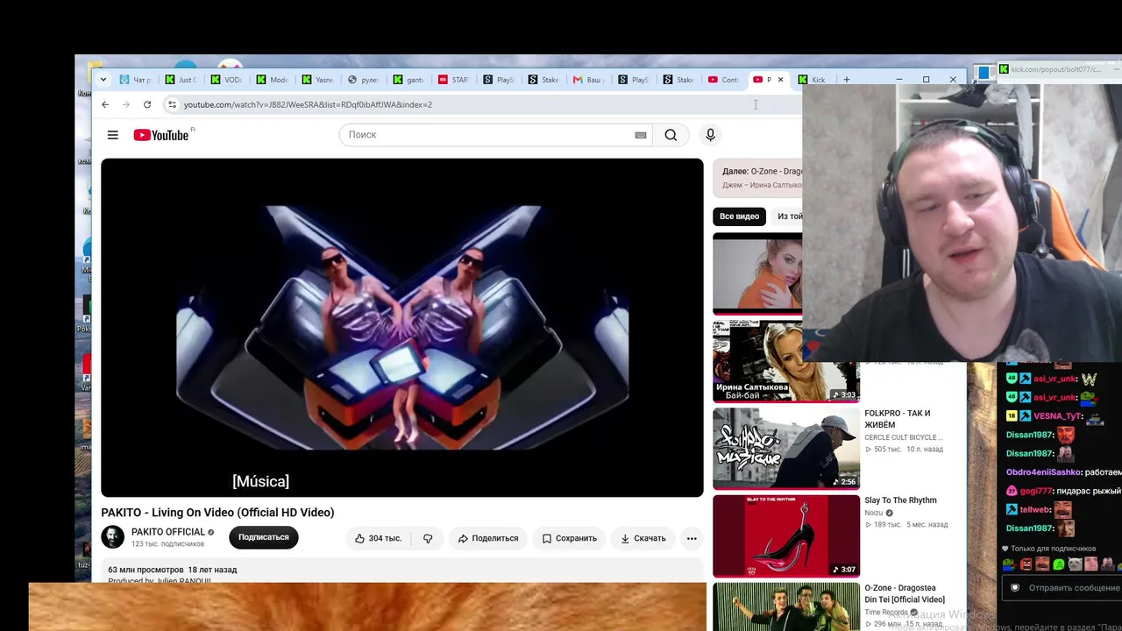Start voice search with the microphone
The image size is (1122, 631).
[x=710, y=135]
